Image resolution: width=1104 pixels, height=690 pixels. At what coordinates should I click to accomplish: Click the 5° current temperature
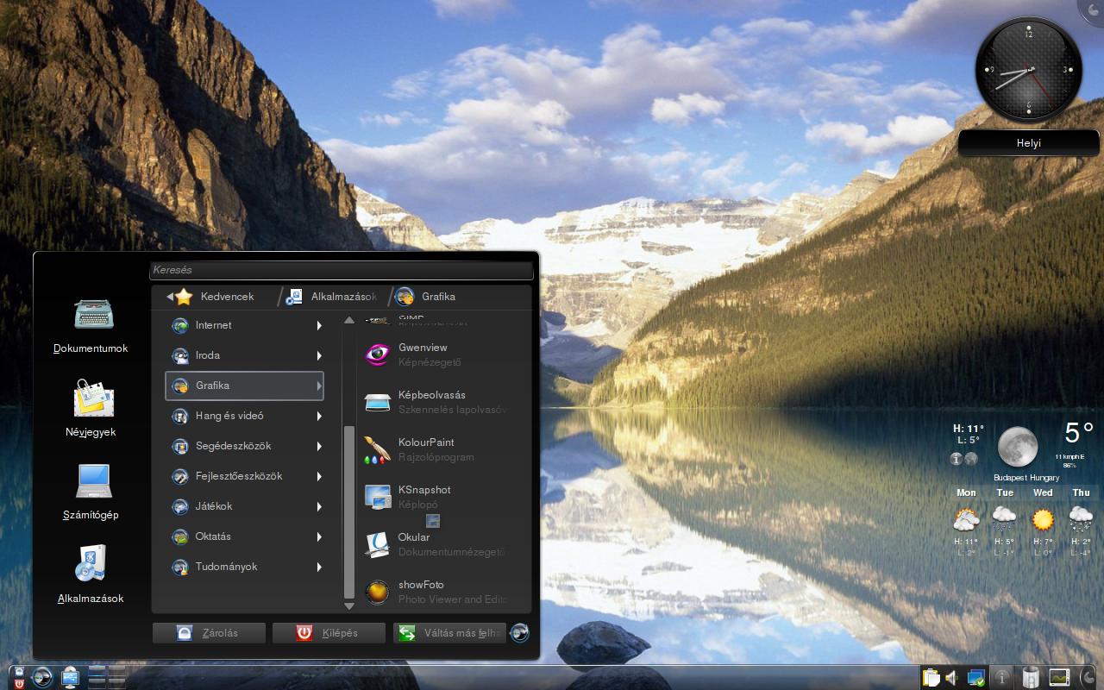[1079, 433]
